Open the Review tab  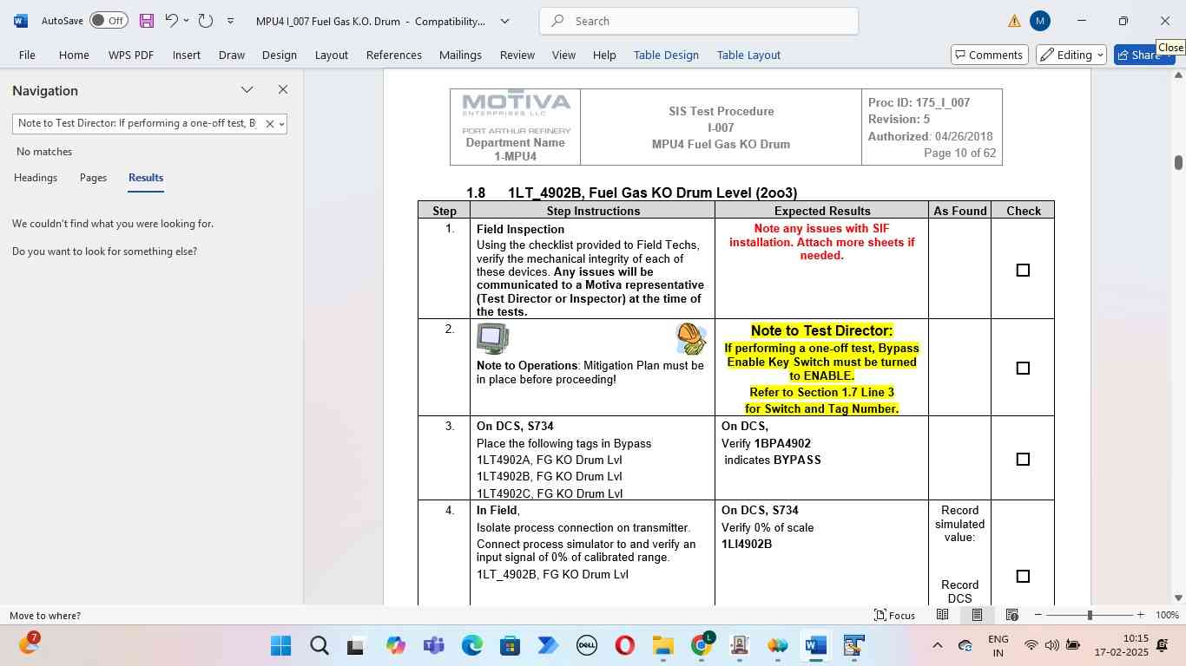tap(517, 55)
